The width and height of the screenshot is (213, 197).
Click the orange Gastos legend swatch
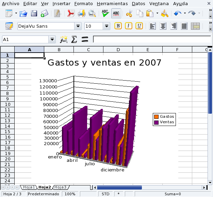pyautogui.click(x=156, y=117)
